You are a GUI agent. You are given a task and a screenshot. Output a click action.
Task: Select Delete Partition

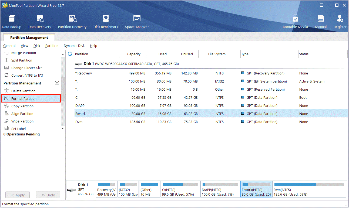pyautogui.click(x=23, y=91)
